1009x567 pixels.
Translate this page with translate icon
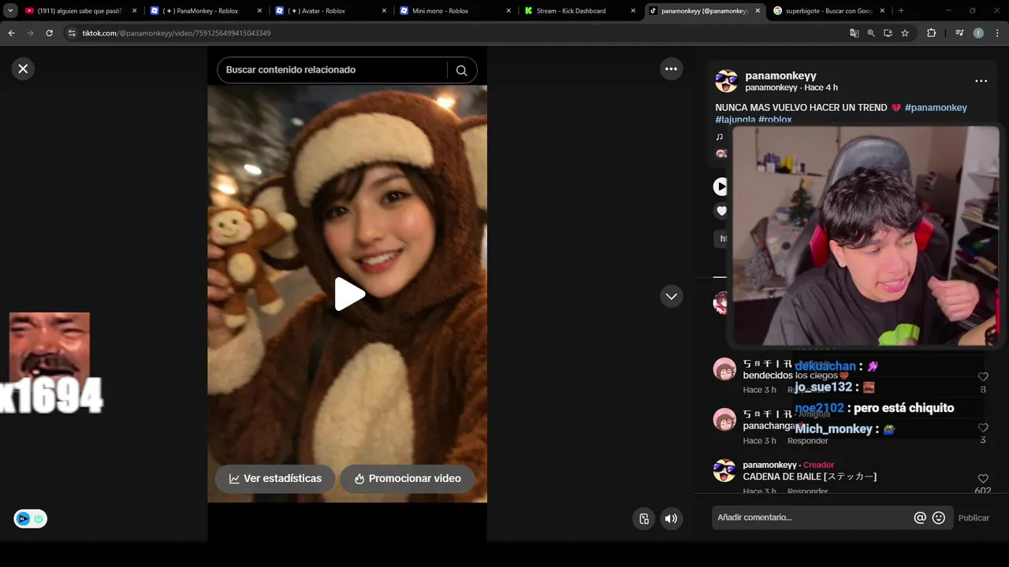coord(854,33)
